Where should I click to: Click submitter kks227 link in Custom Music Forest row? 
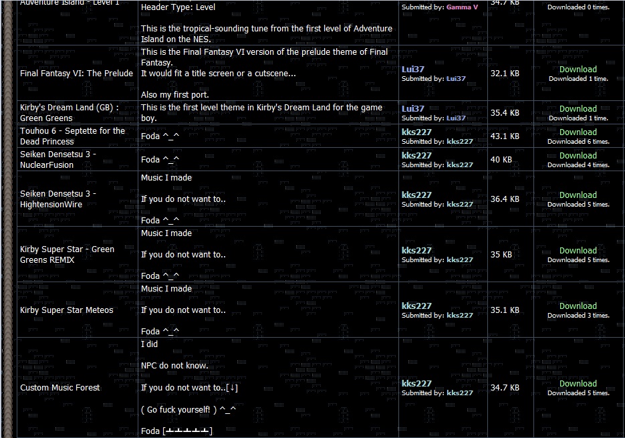460,393
